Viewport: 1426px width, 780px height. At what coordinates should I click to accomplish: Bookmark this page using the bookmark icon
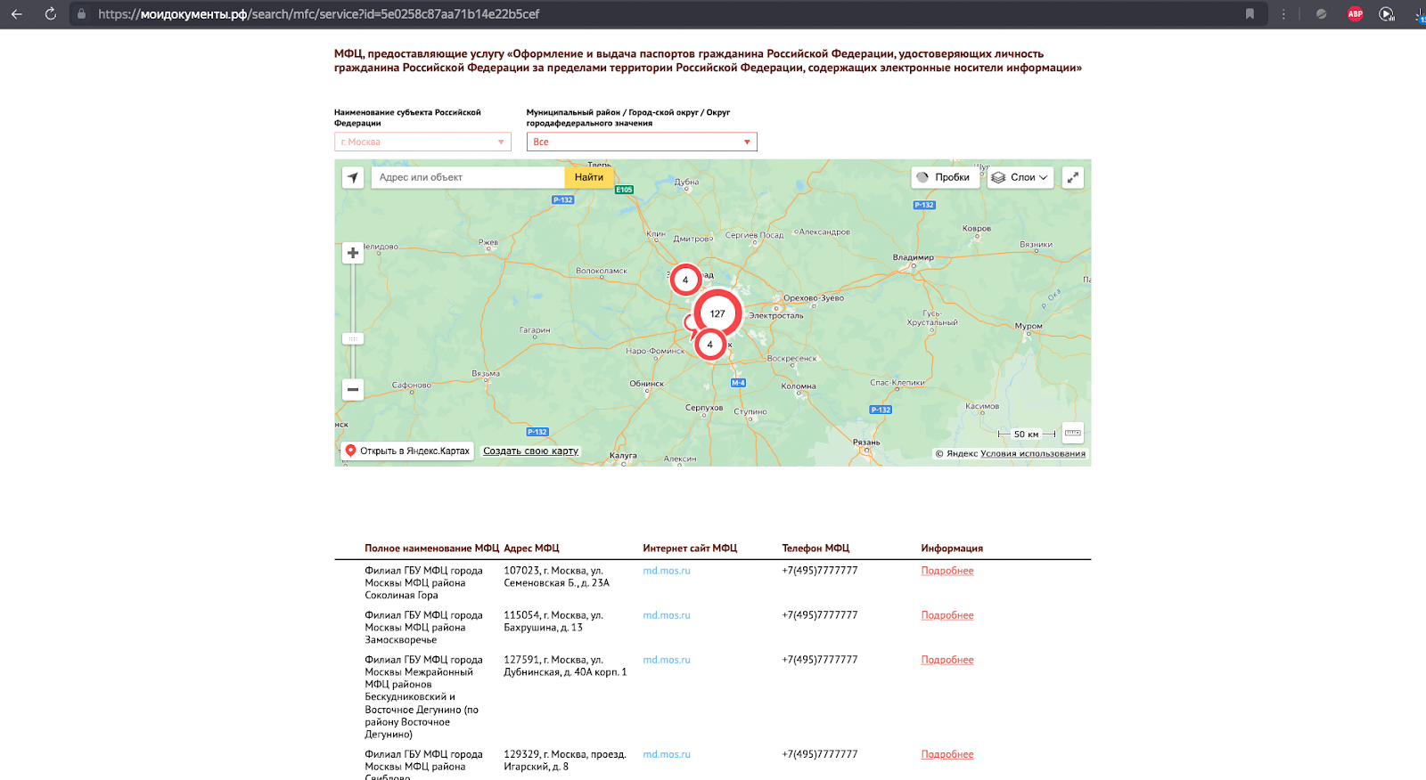click(1250, 14)
